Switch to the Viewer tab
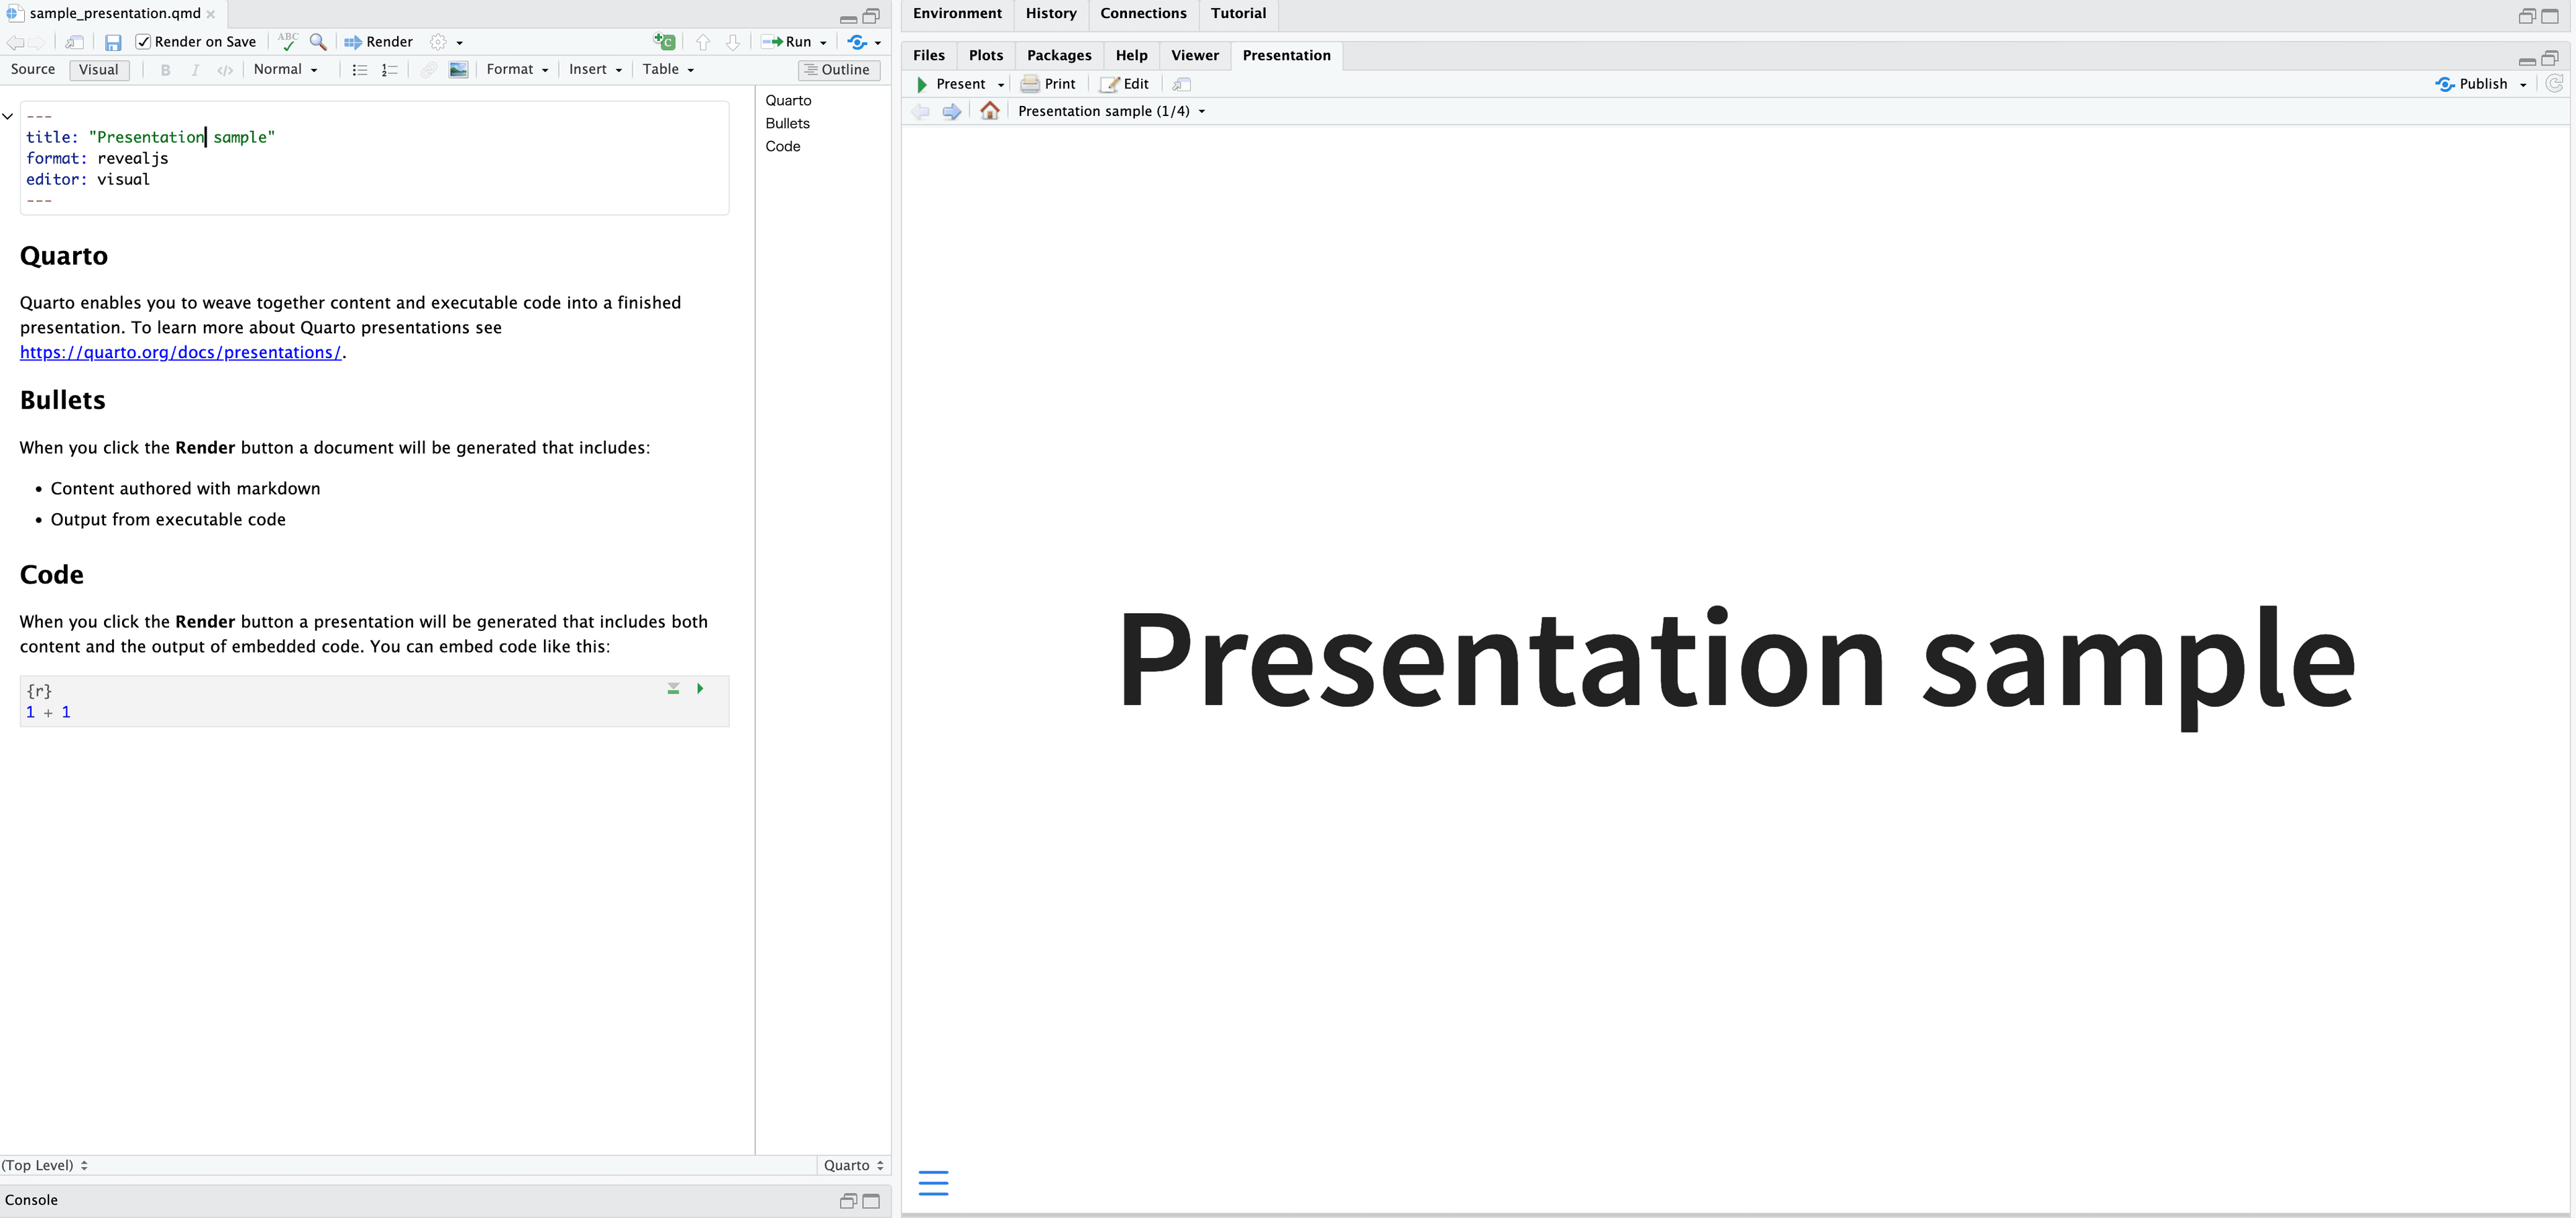 [x=1194, y=56]
